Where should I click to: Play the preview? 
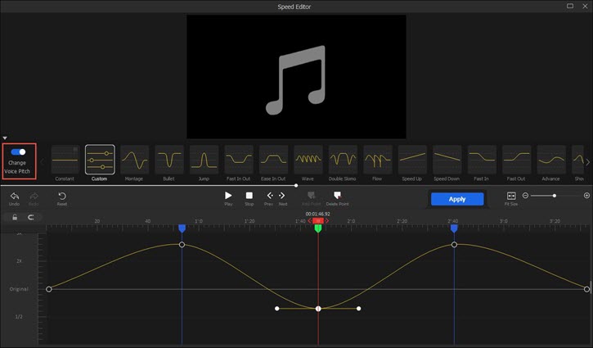tap(229, 197)
